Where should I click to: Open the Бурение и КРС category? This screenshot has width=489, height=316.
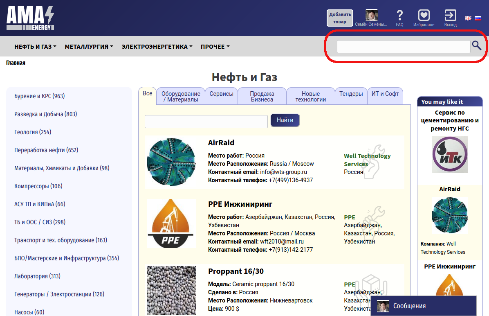(x=39, y=96)
